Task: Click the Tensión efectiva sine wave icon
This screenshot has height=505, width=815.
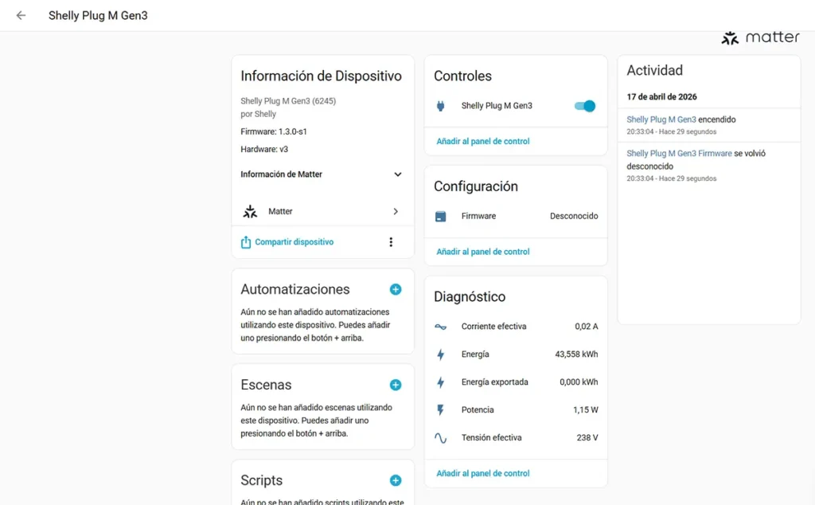Action: [441, 438]
